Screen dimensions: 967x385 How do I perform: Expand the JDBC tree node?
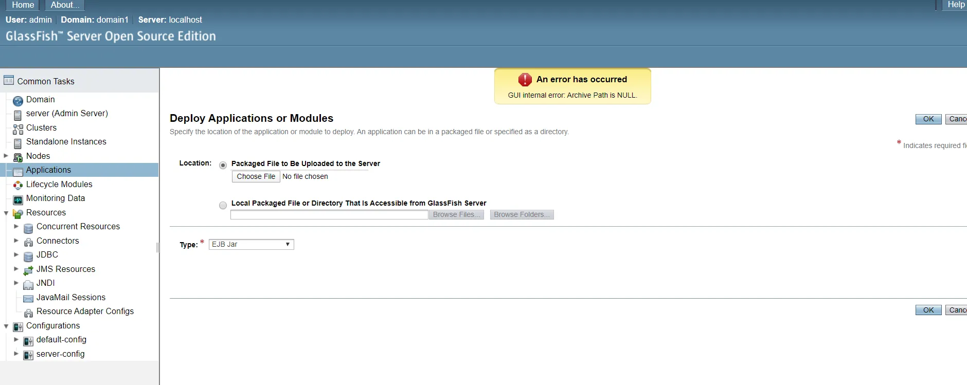(16, 254)
